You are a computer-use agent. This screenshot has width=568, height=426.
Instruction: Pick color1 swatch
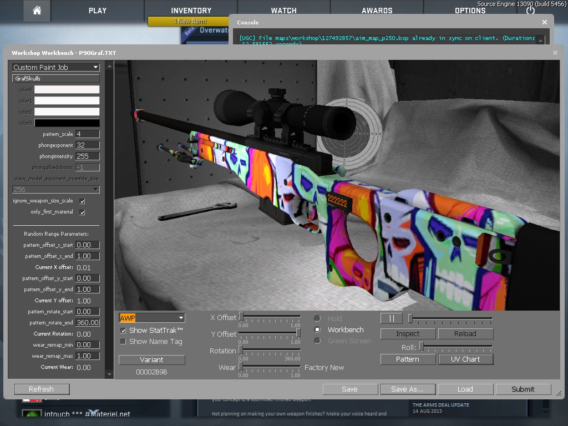67,101
